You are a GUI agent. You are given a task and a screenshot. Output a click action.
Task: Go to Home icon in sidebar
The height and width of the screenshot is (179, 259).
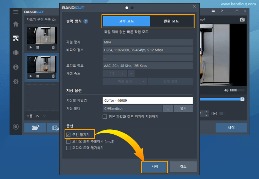click(x=16, y=24)
